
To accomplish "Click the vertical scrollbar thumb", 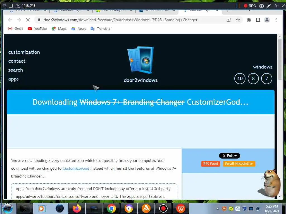I will pyautogui.click(x=280, y=59).
